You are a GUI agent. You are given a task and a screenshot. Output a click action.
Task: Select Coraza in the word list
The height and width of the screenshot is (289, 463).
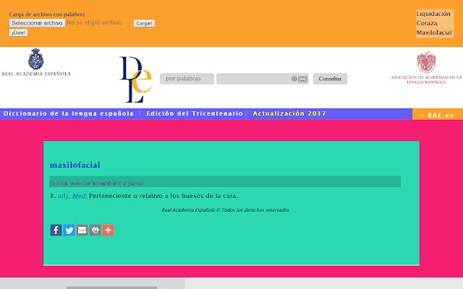[x=427, y=23]
